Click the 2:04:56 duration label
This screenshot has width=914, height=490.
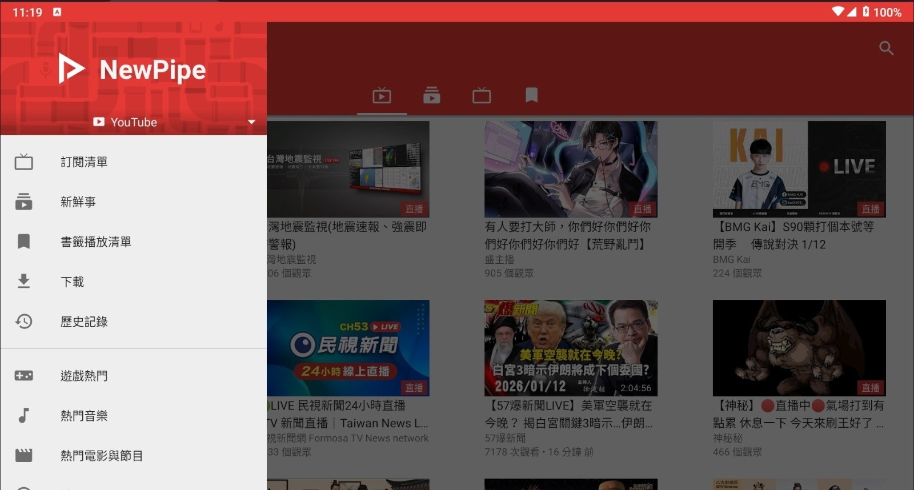636,388
